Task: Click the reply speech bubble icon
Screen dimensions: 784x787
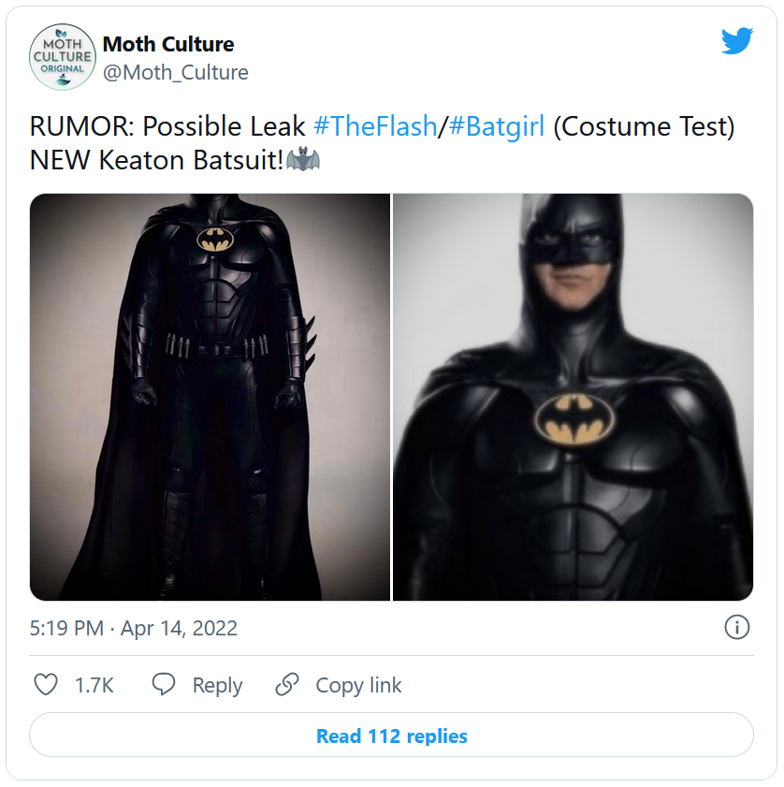Action: (x=164, y=685)
